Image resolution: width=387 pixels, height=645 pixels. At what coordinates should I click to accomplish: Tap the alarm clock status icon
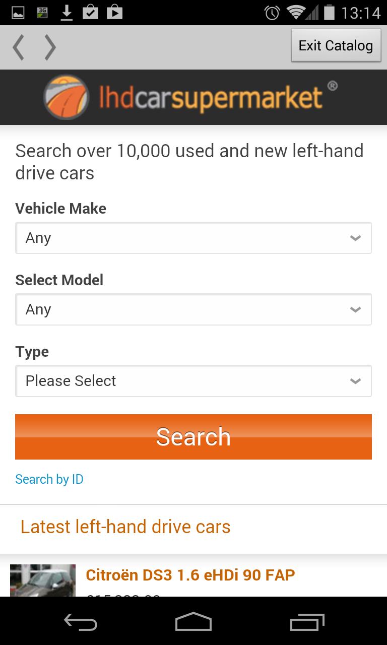click(x=272, y=12)
